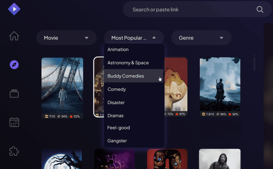Select Buddy Comedies from the genre list
Image resolution: width=273 pixels, height=169 pixels.
point(126,76)
